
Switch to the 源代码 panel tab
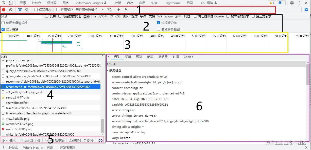(52, 3)
